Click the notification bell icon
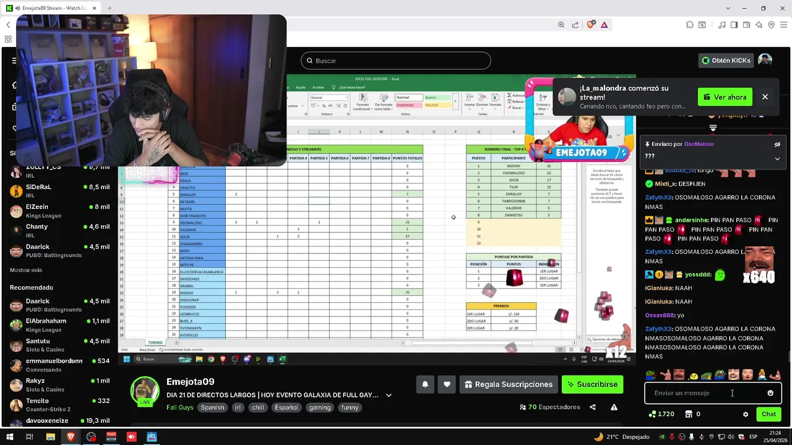Viewport: 792px width, 445px height. (425, 384)
